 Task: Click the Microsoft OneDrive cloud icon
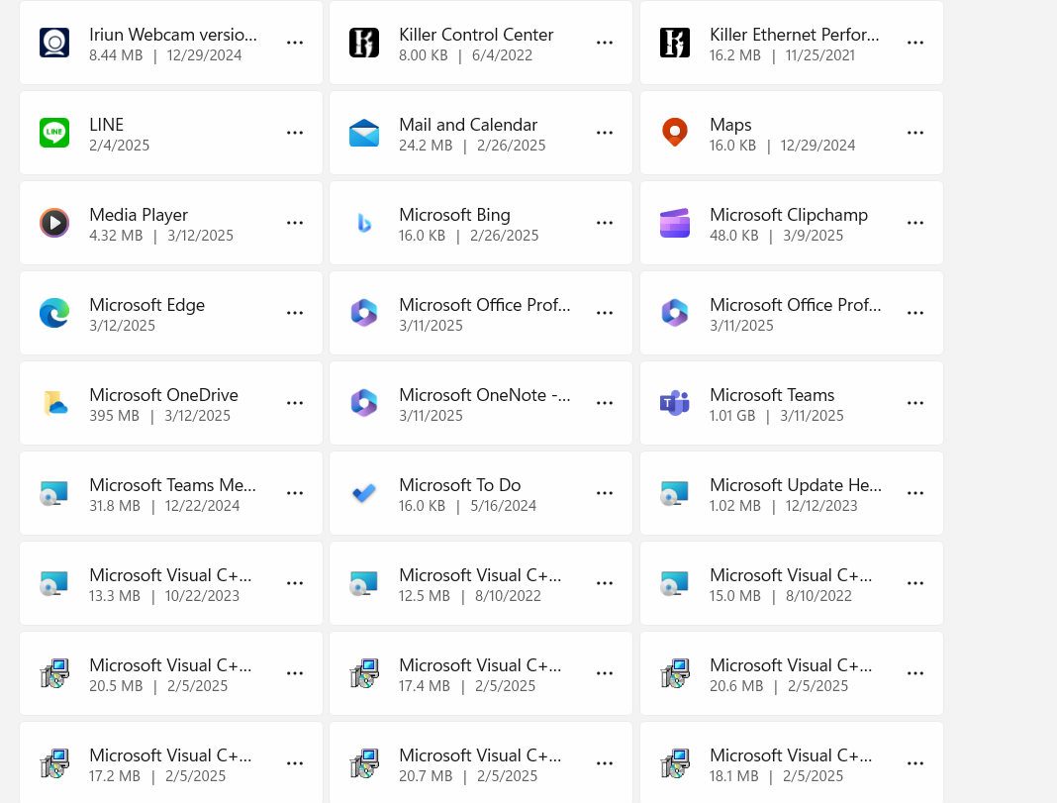54,403
